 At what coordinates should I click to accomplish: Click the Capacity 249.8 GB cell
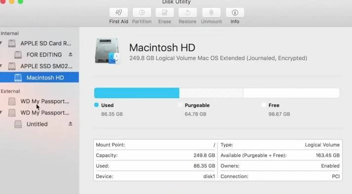(x=156, y=155)
